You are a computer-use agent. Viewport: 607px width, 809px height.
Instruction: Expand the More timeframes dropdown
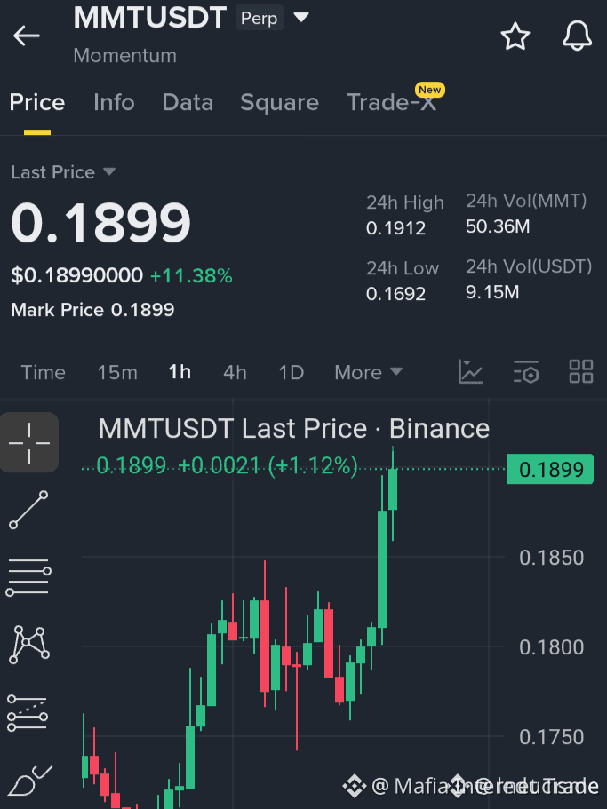[368, 372]
